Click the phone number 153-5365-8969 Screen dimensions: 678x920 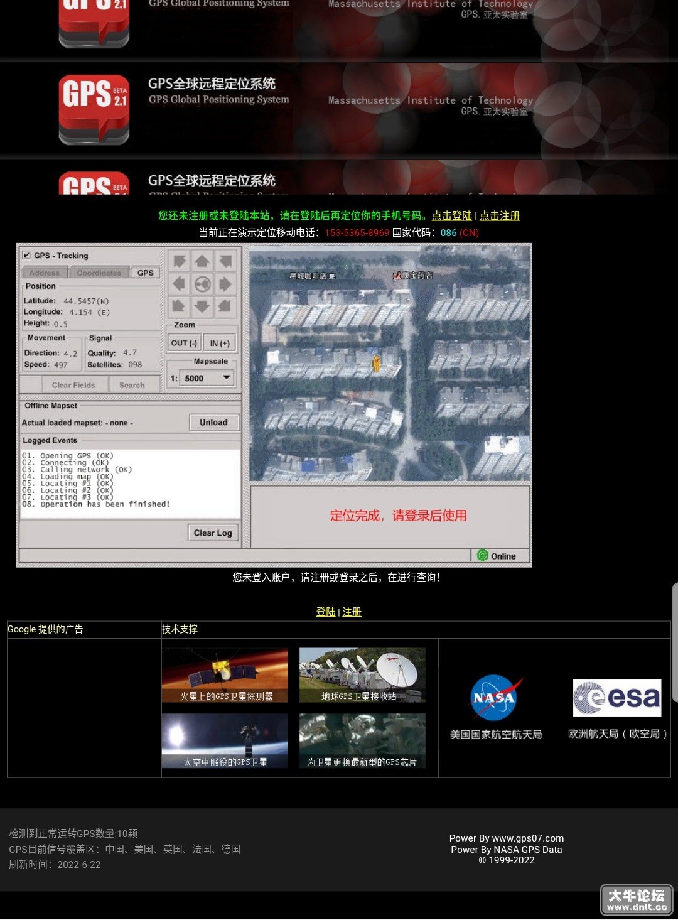coord(357,233)
